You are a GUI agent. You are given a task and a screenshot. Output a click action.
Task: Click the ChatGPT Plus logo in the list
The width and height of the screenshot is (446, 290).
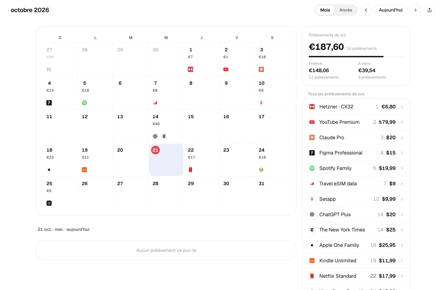coord(312,215)
